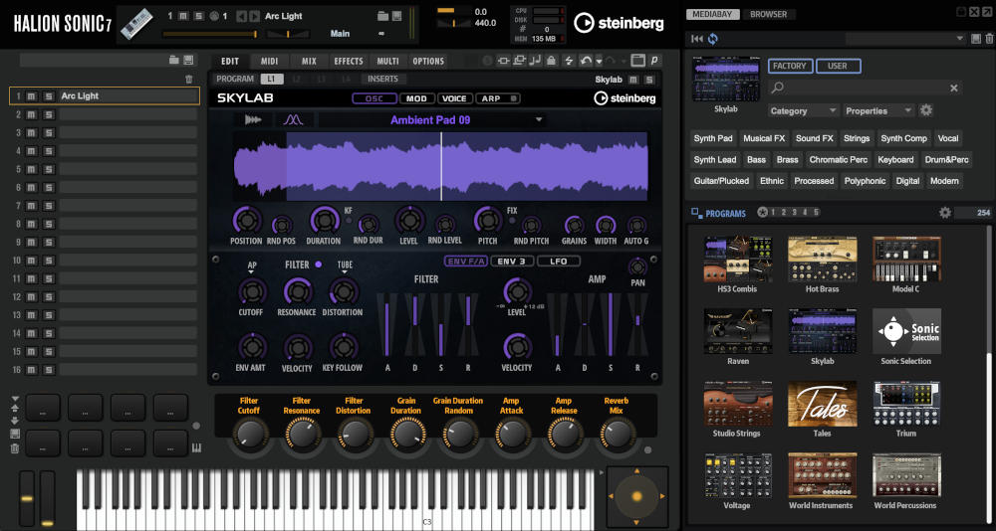The image size is (996, 531).
Task: Select the grain oscillator icon beside the sample name
Action: (x=293, y=120)
